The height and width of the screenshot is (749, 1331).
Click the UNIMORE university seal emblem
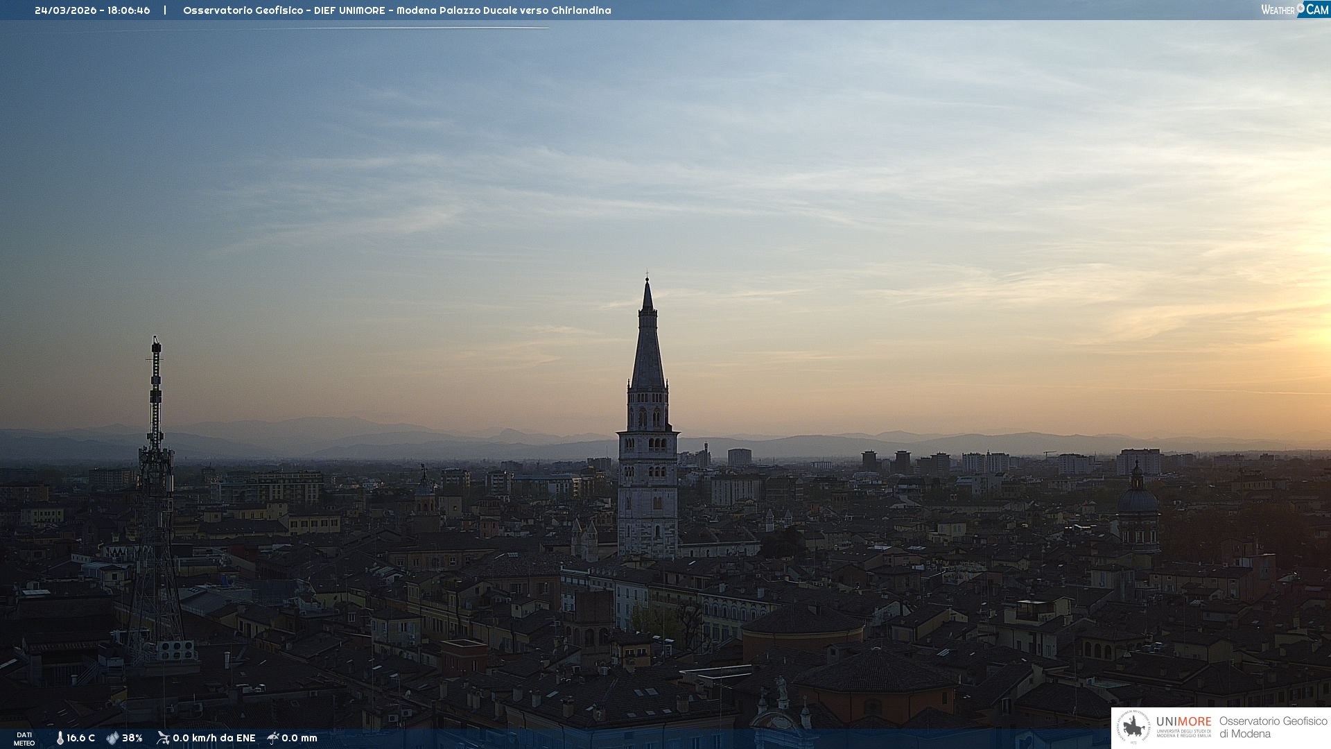(x=1133, y=728)
